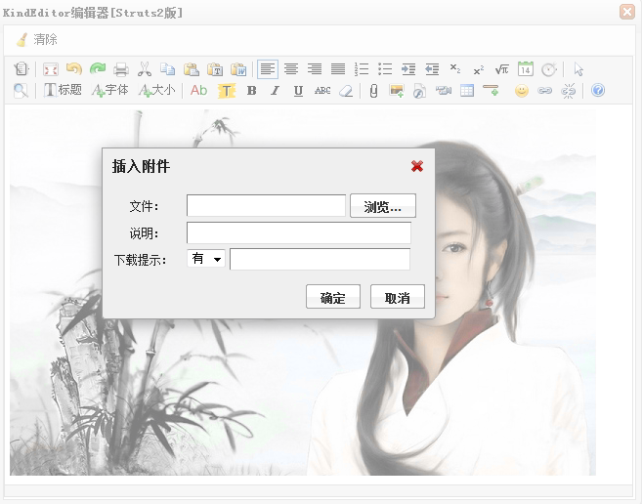Click the plain clipboard paste icon
This screenshot has height=504, width=642.
coord(192,68)
